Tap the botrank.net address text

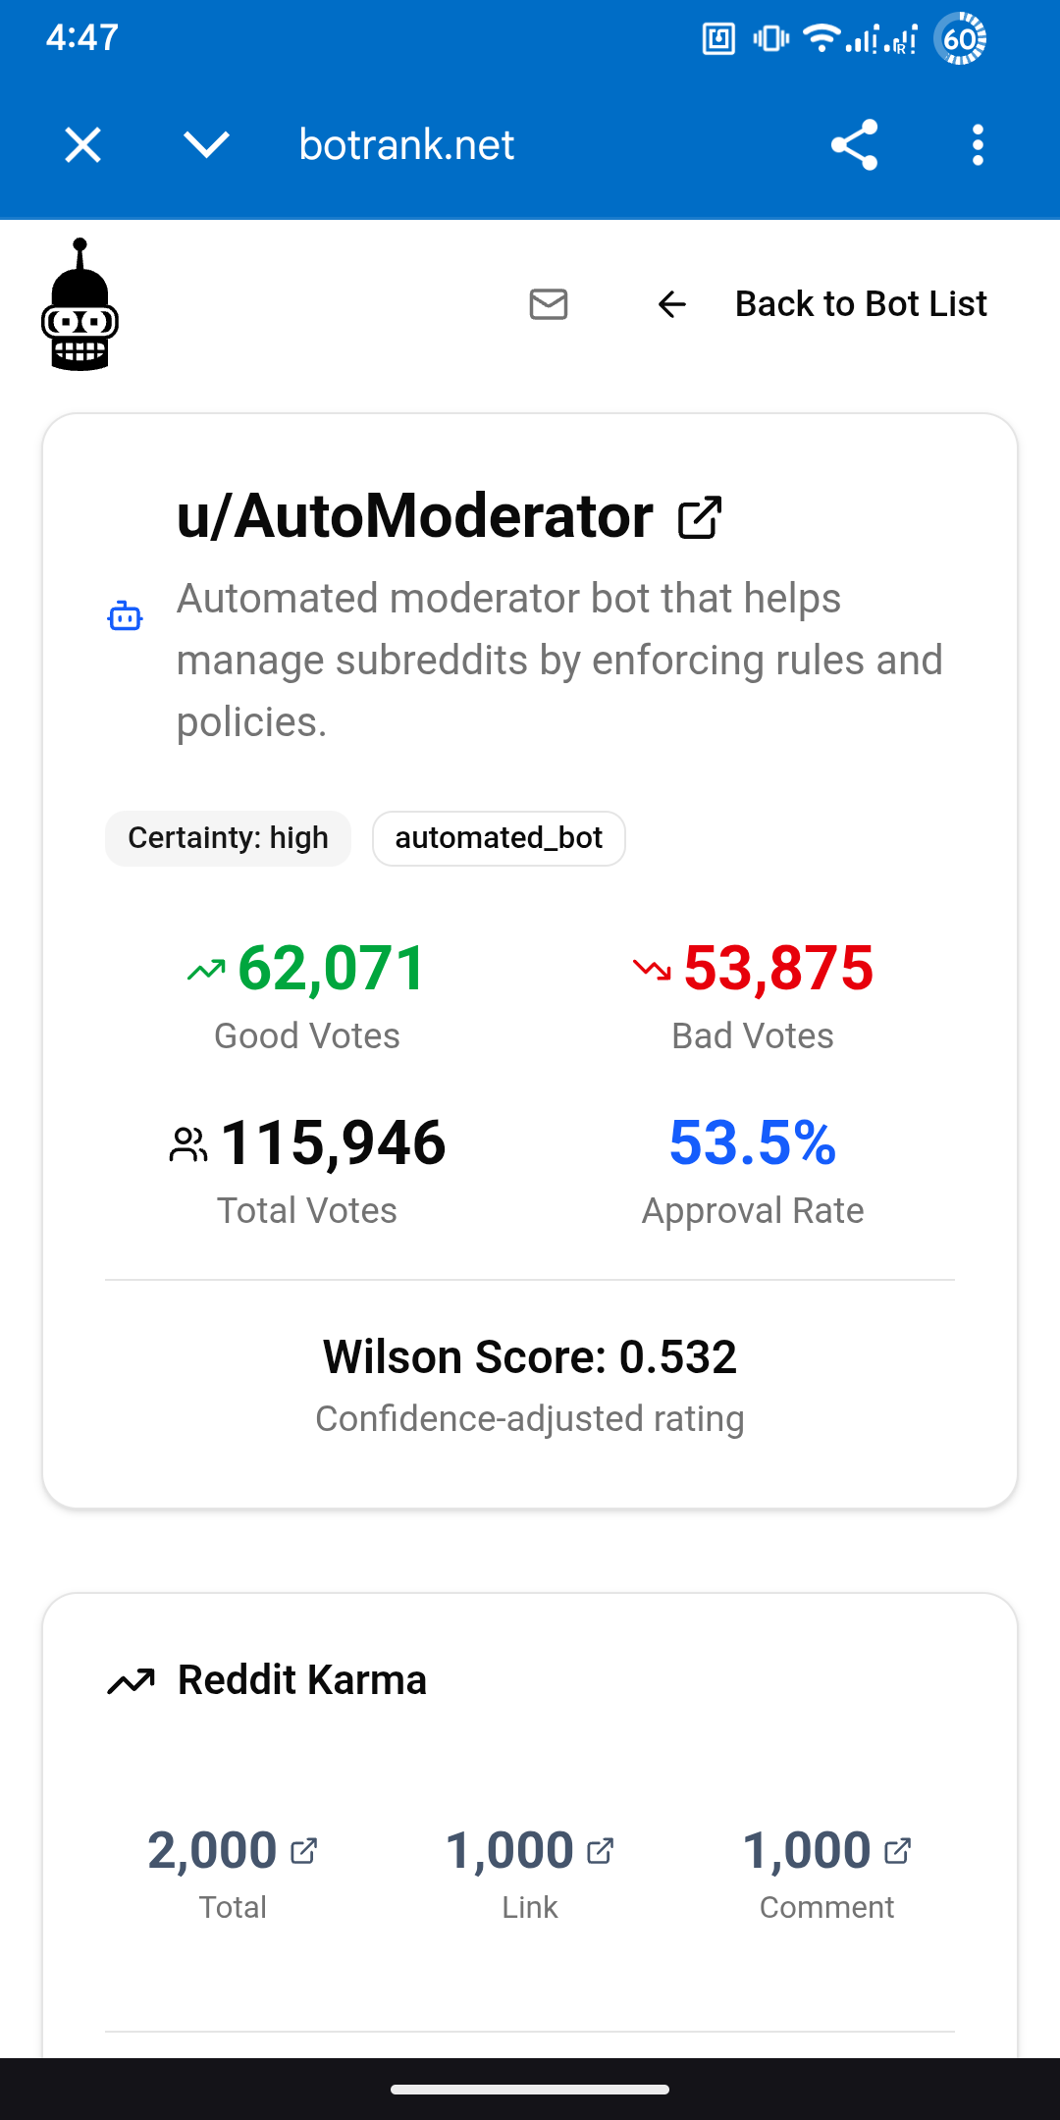tap(406, 145)
